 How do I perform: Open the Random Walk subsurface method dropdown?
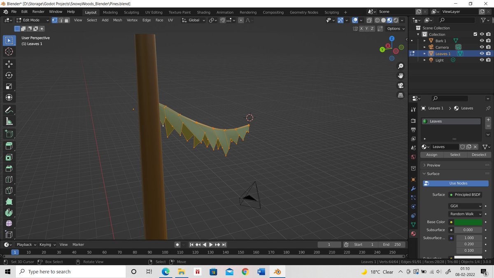(465, 214)
